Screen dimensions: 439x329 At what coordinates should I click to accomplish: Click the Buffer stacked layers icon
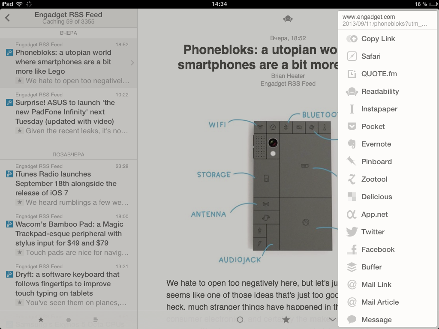coord(352,267)
